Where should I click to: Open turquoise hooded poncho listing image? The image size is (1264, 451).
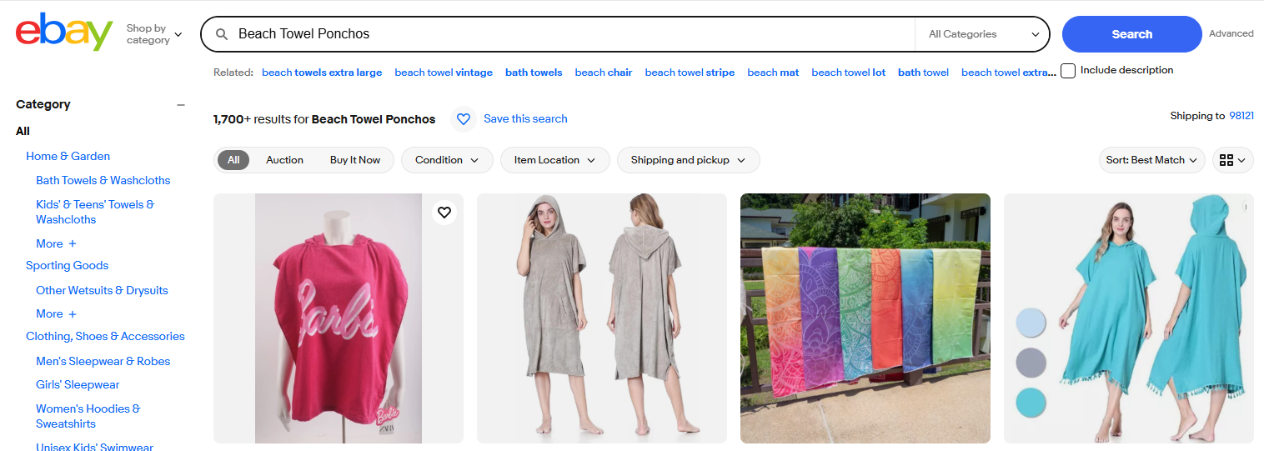(1129, 318)
